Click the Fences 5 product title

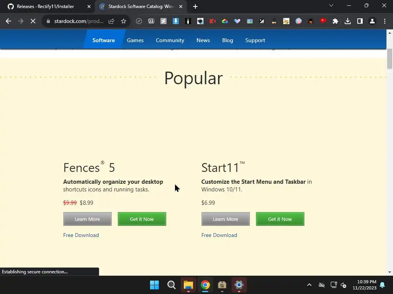[x=89, y=168]
